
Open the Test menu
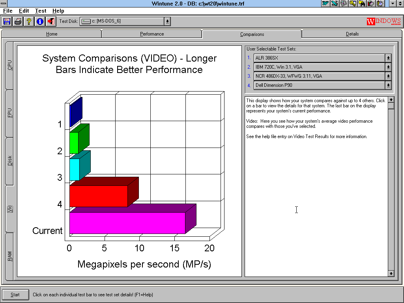pos(40,11)
